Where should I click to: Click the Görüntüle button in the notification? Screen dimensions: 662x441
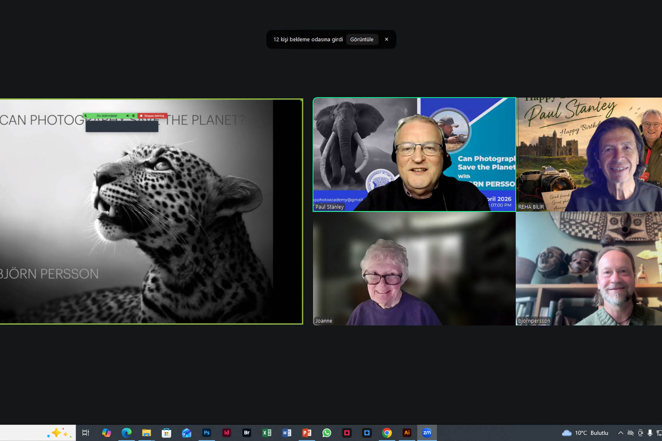coord(362,39)
